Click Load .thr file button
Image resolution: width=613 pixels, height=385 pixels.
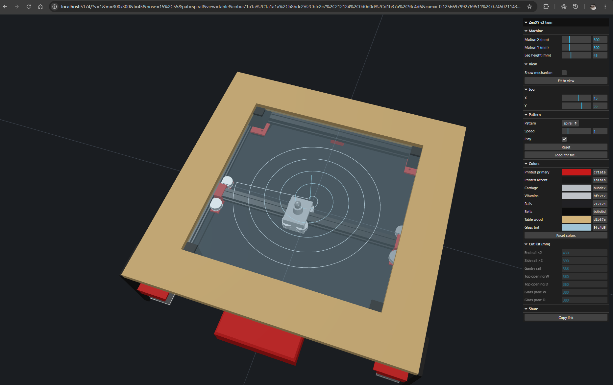point(566,155)
